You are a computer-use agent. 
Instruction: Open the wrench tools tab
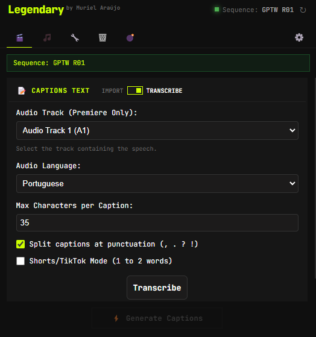pyautogui.click(x=75, y=38)
